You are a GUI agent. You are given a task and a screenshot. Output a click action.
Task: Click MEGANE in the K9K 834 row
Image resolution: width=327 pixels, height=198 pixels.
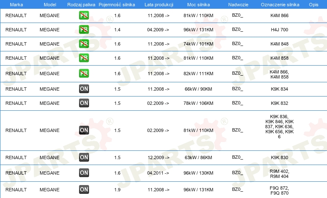tap(50, 89)
